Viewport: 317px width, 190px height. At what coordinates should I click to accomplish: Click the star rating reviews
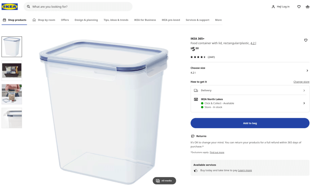point(202,57)
